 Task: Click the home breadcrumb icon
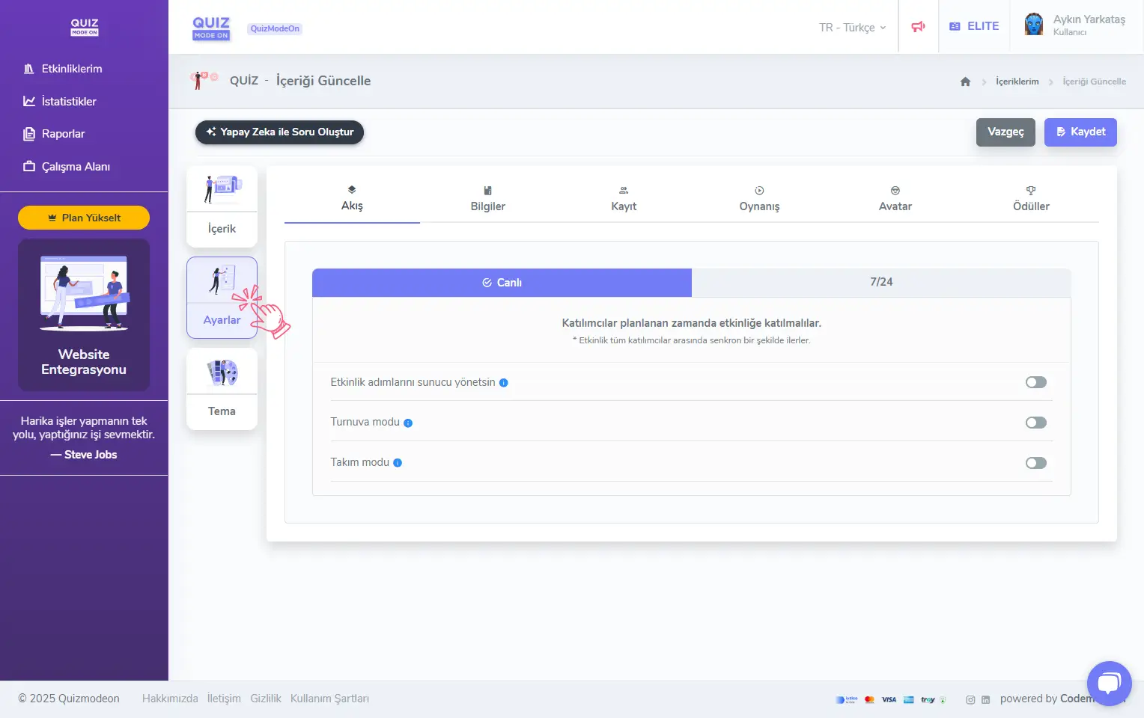[x=965, y=82]
